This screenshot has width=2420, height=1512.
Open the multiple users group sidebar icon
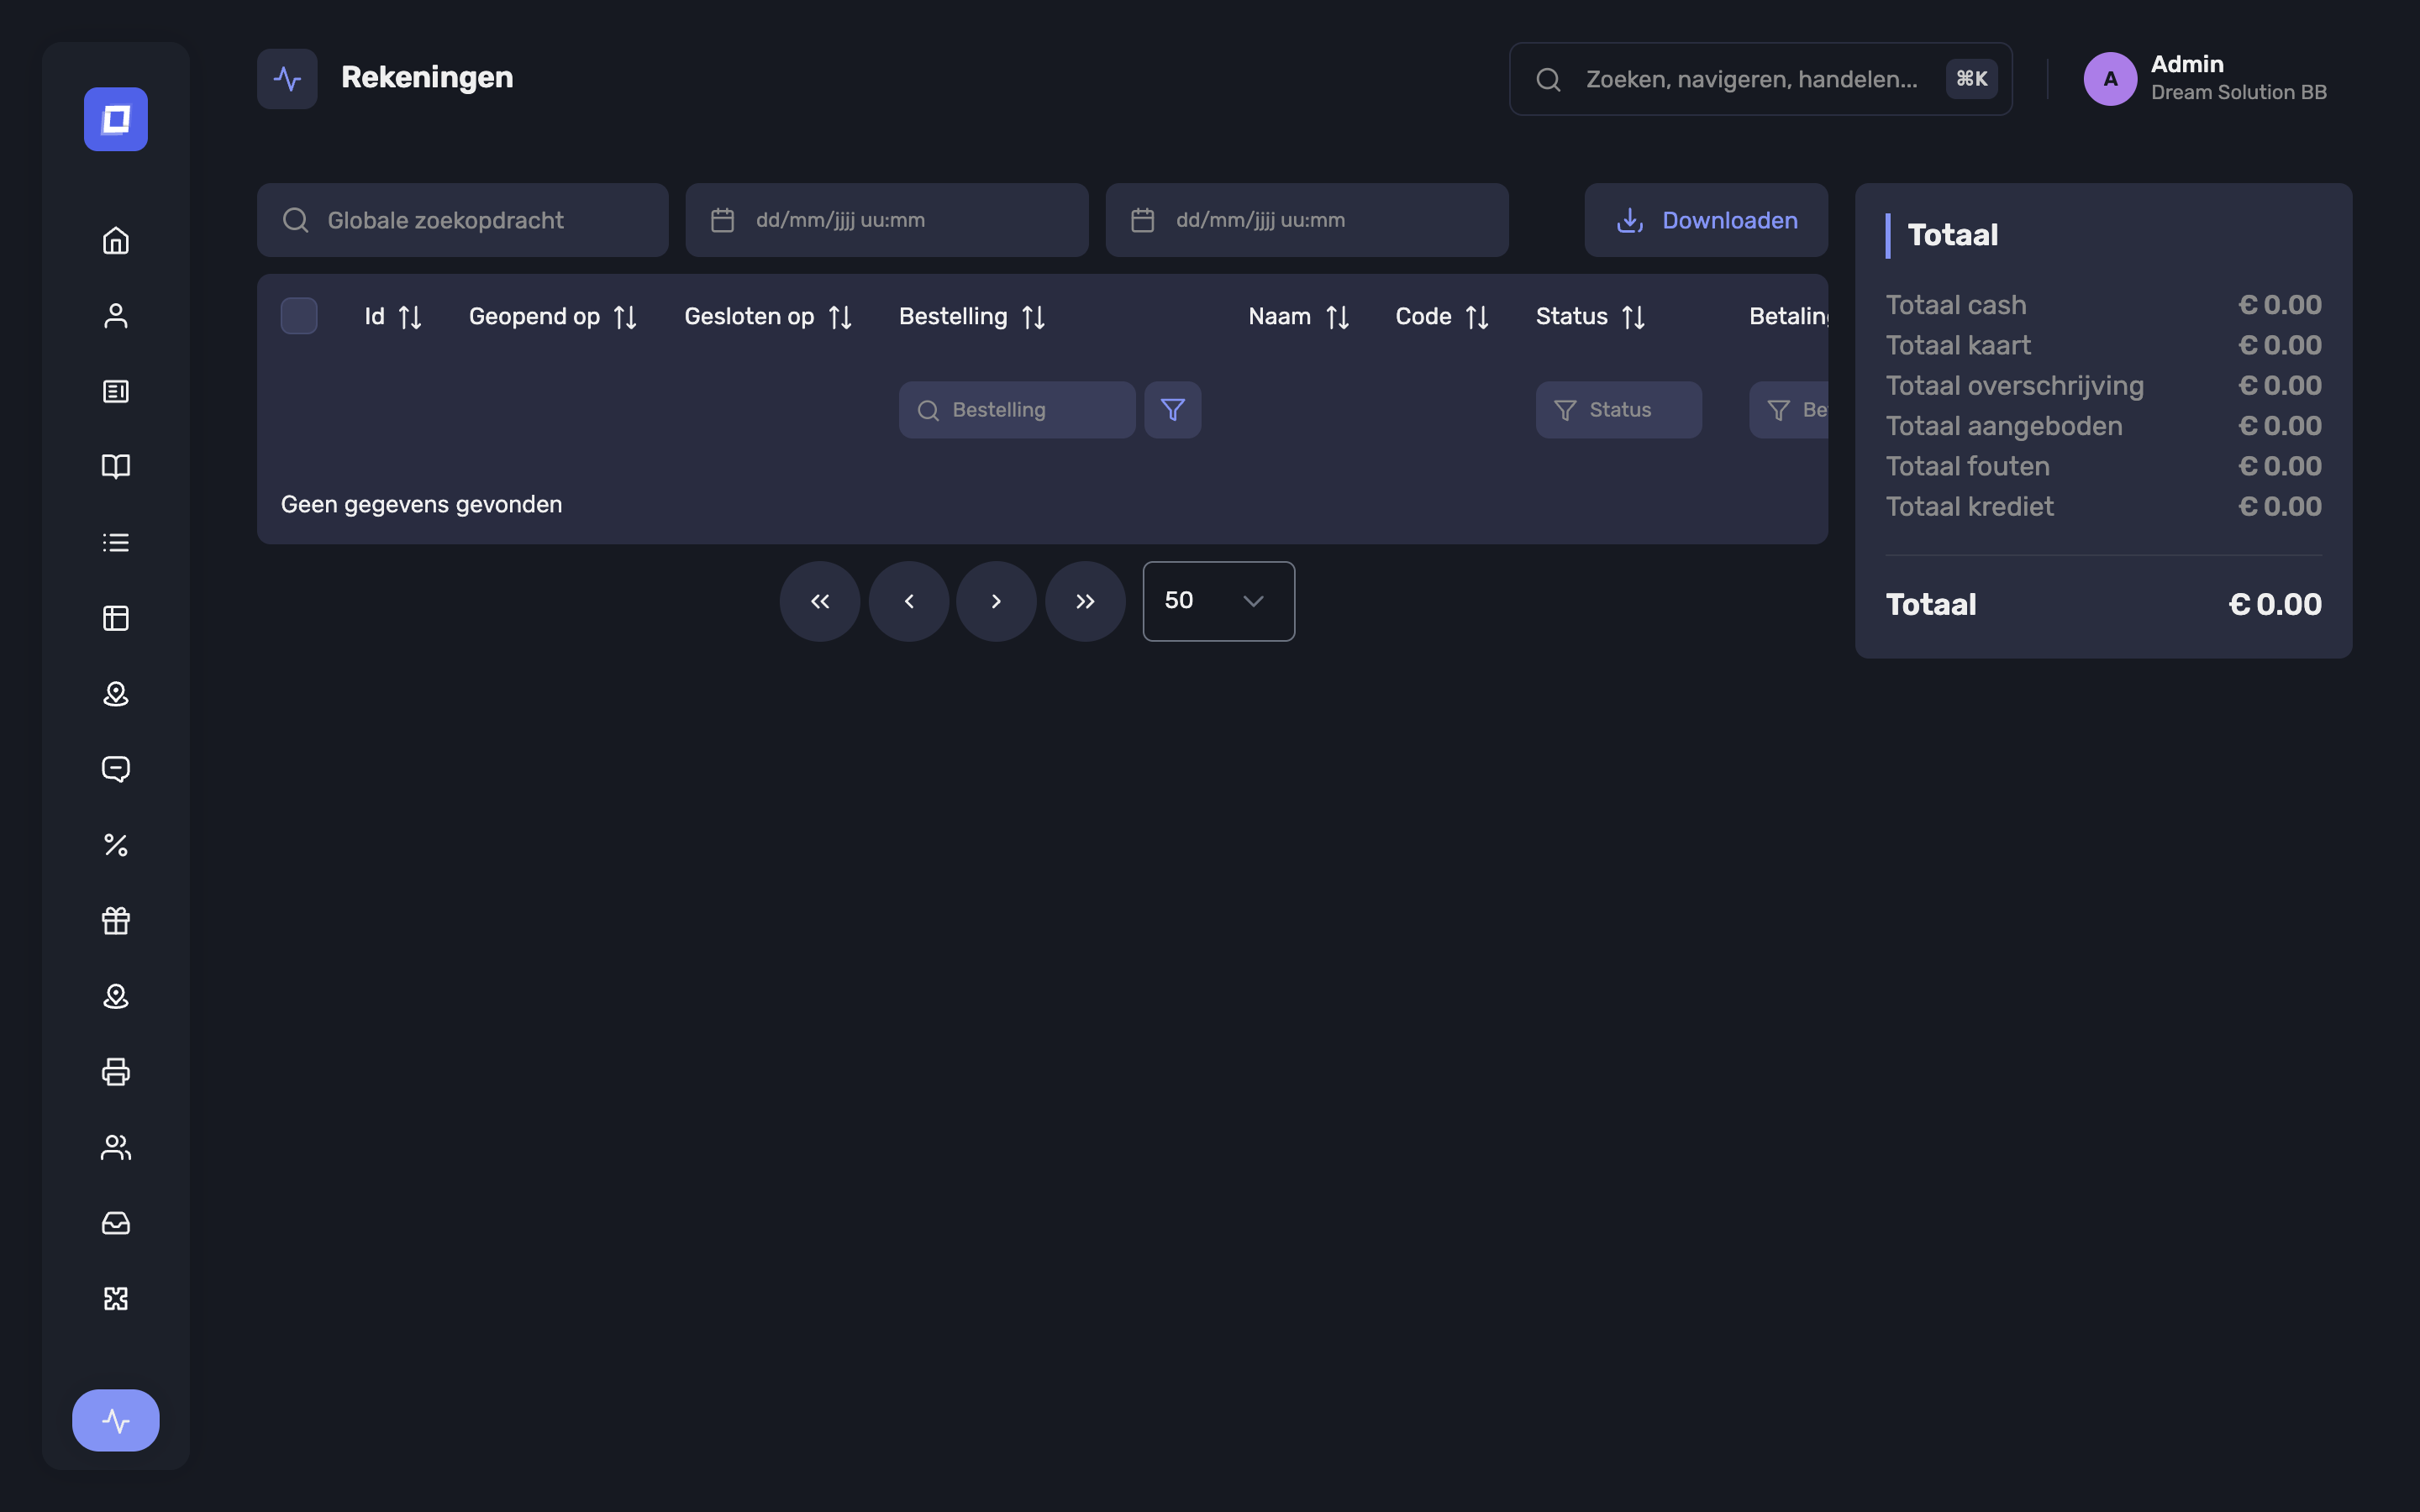click(116, 1147)
